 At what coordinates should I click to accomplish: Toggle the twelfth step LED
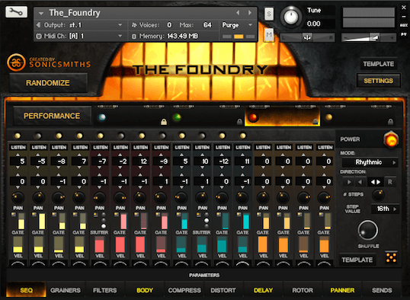[x=242, y=136]
